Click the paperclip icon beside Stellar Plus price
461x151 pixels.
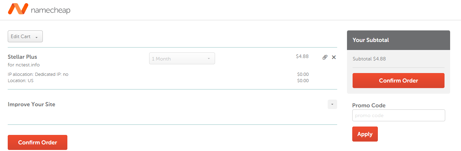tap(325, 57)
